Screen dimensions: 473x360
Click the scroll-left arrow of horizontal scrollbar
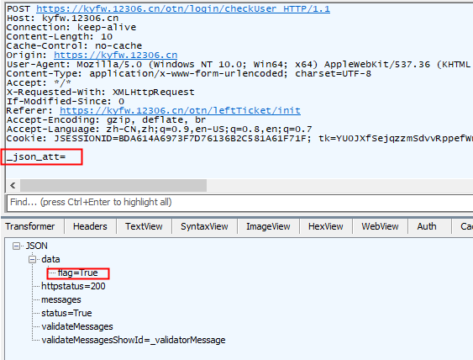pos(13,185)
